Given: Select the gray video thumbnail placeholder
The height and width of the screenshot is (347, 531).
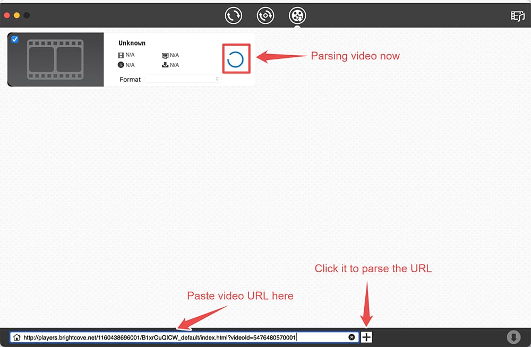Looking at the screenshot, I should point(55,59).
